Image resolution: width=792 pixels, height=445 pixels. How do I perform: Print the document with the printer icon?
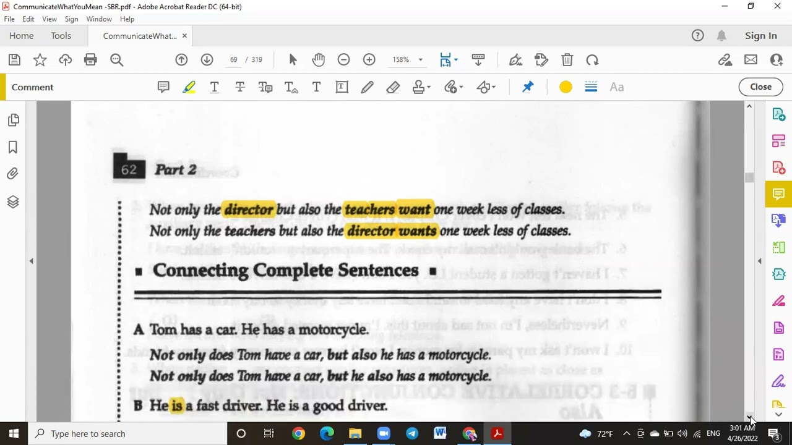pos(90,60)
